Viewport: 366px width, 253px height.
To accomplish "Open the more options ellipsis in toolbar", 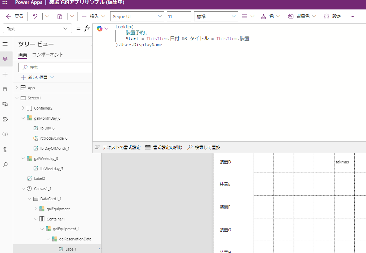I will pyautogui.click(x=352, y=16).
